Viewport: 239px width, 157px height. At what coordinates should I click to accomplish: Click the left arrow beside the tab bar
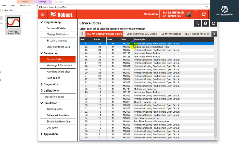click(82, 33)
